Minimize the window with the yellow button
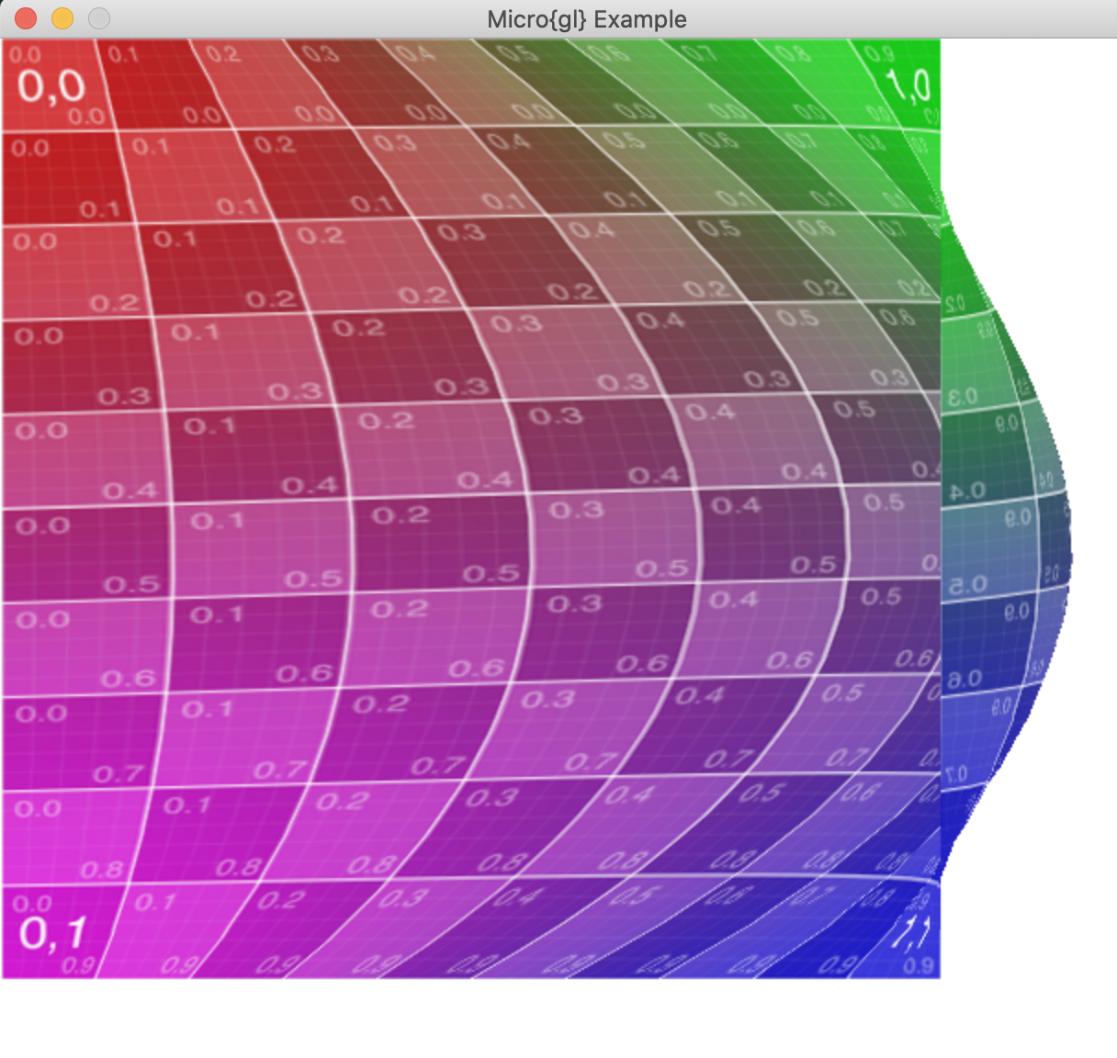Screen dimensions: 1117x1058 click(x=62, y=18)
